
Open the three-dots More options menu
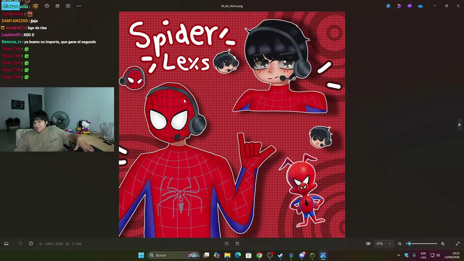(79, 6)
